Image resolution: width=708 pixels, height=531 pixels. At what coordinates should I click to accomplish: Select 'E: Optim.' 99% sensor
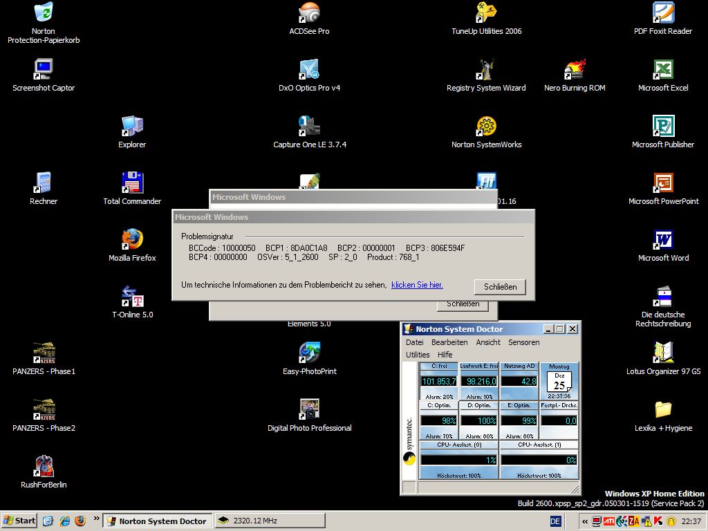tap(519, 420)
